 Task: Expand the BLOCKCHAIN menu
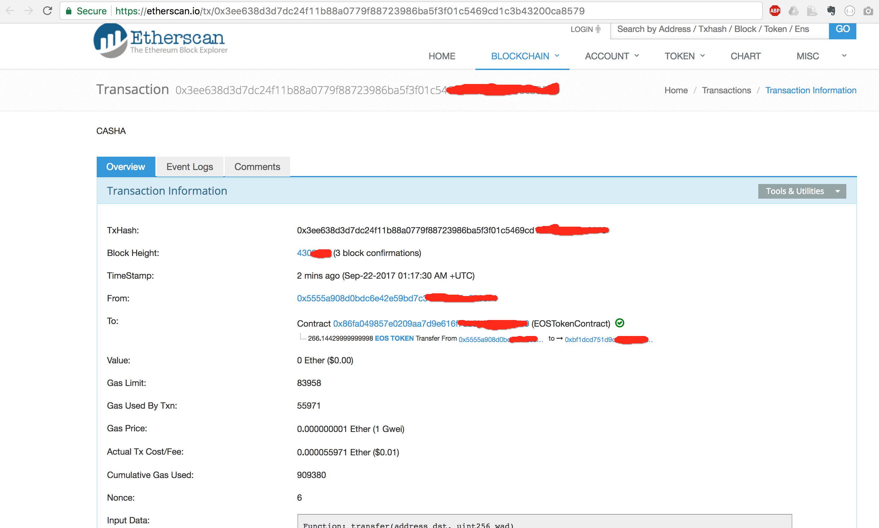[525, 56]
